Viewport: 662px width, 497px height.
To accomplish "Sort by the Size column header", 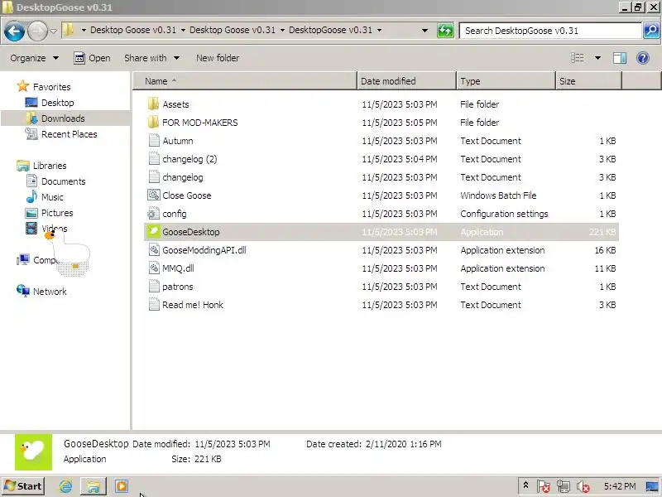I will pyautogui.click(x=588, y=81).
